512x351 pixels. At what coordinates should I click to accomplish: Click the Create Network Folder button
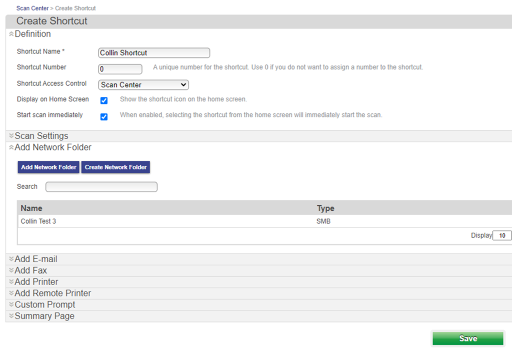pyautogui.click(x=115, y=167)
